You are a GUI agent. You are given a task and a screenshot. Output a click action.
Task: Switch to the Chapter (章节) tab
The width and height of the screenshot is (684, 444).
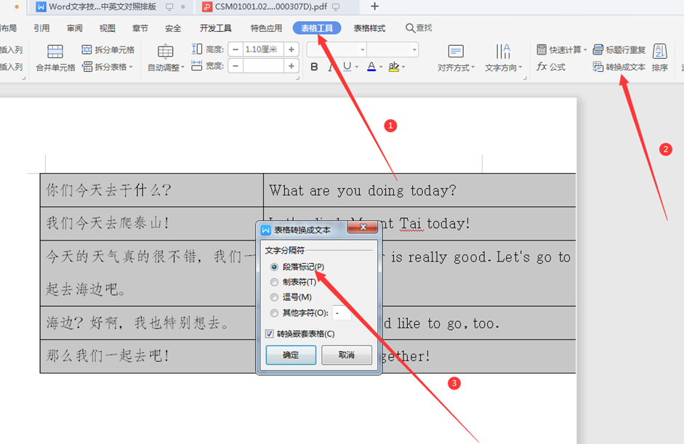[x=140, y=28]
